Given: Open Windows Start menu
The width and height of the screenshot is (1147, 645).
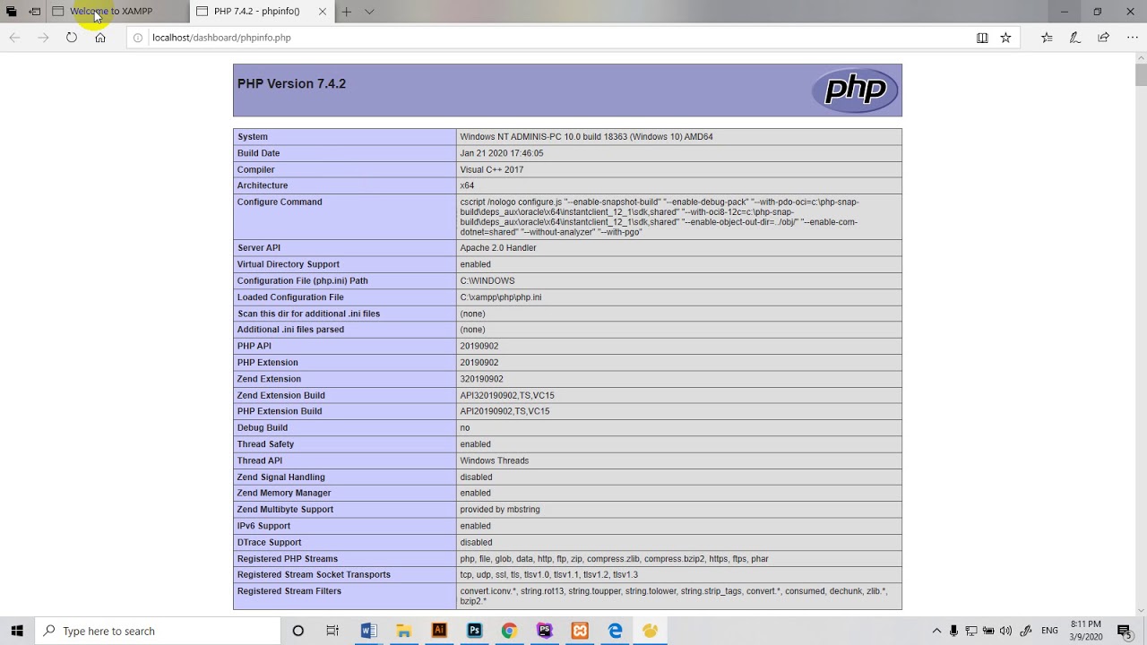Looking at the screenshot, I should coord(16,631).
